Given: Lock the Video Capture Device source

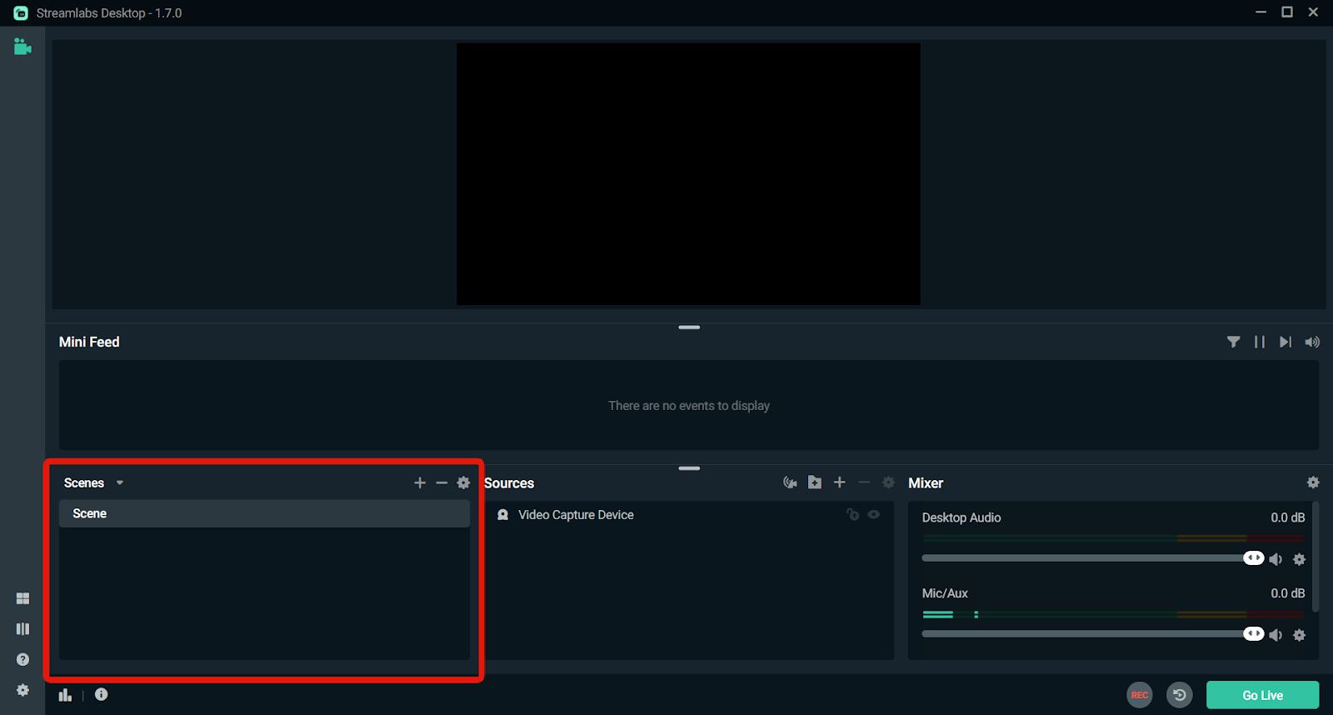Looking at the screenshot, I should [852, 514].
